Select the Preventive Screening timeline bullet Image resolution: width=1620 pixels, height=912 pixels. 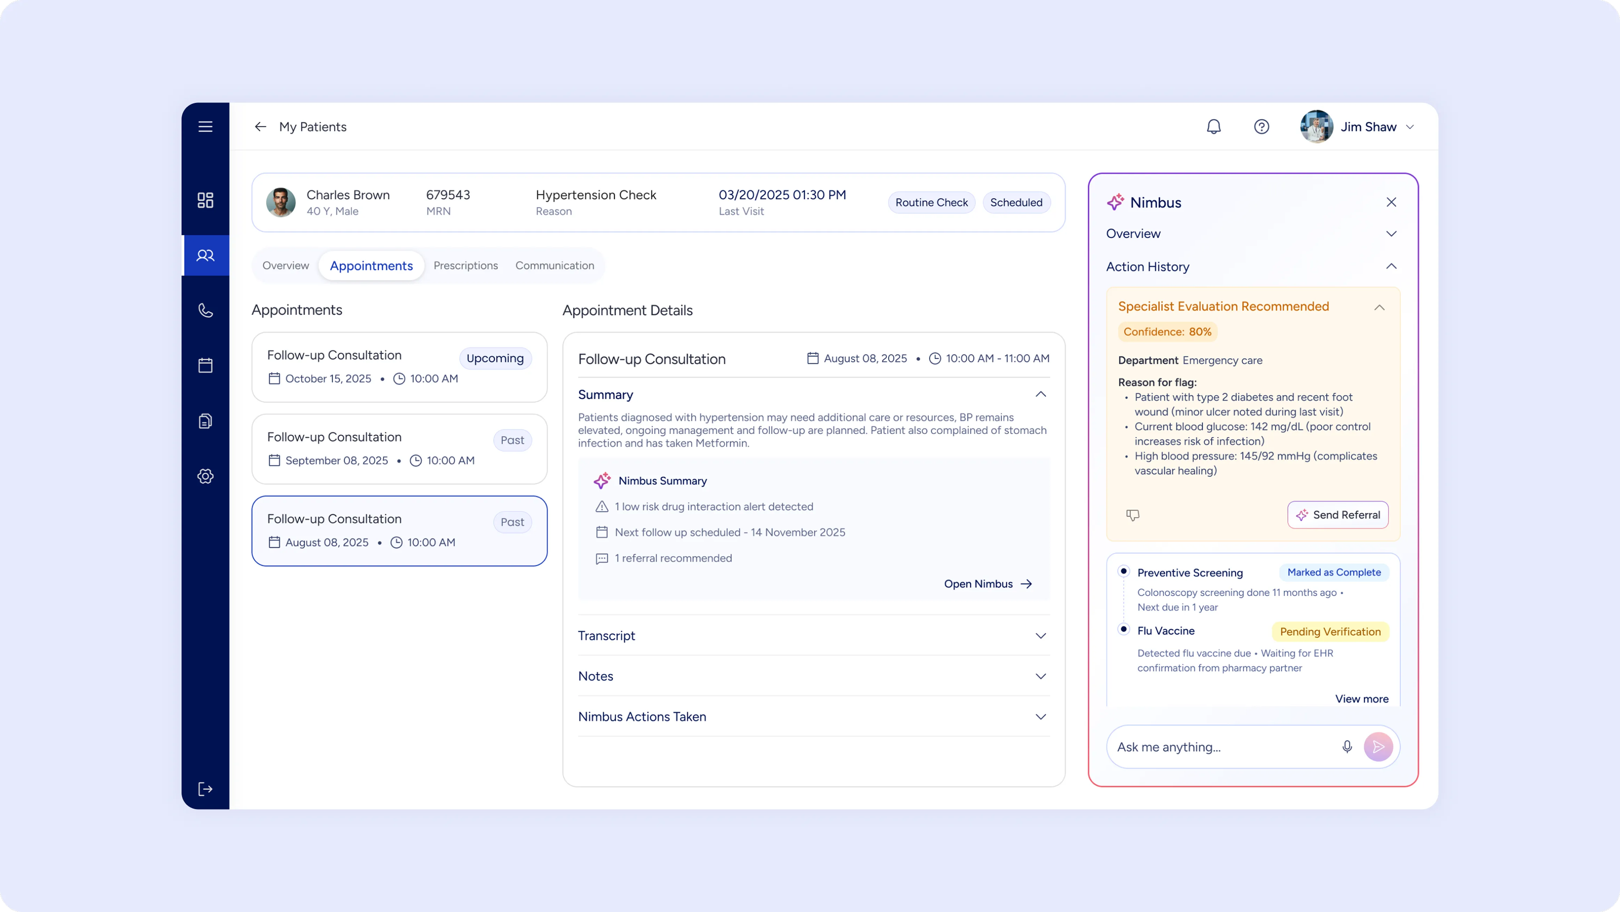click(1123, 571)
